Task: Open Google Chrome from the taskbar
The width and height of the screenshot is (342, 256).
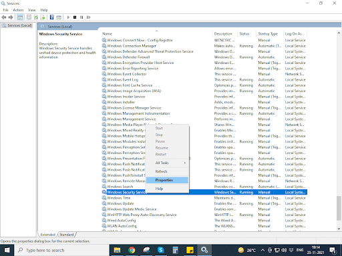Action: pos(132,250)
